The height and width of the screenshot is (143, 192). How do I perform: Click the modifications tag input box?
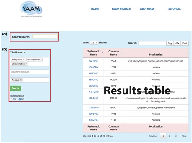(30, 62)
